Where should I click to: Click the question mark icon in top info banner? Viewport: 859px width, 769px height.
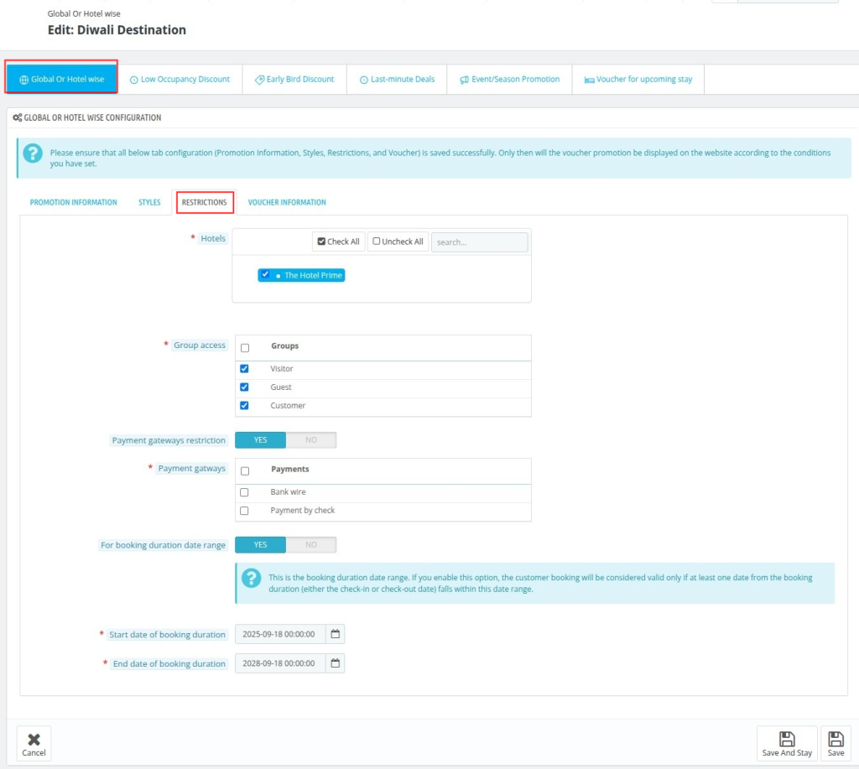tap(33, 153)
